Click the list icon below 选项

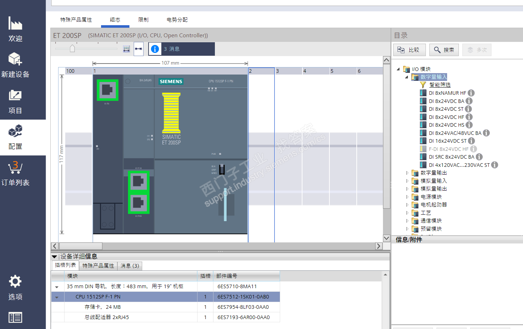point(15,318)
